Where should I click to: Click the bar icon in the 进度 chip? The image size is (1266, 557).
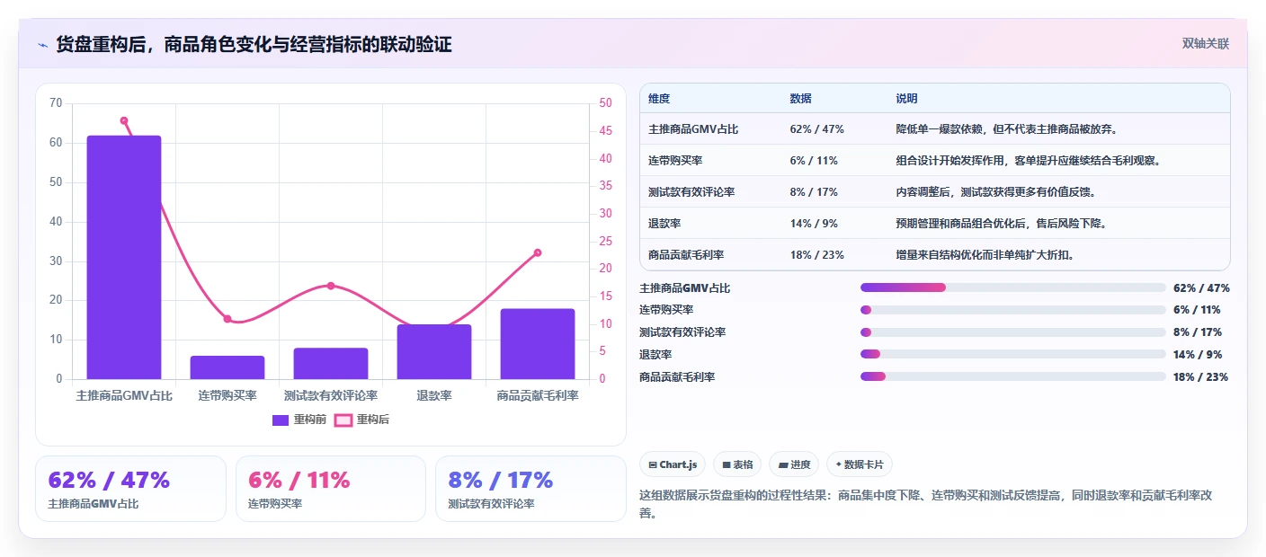(x=783, y=464)
